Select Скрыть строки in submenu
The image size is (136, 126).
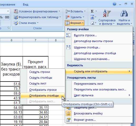[x=43, y=72]
